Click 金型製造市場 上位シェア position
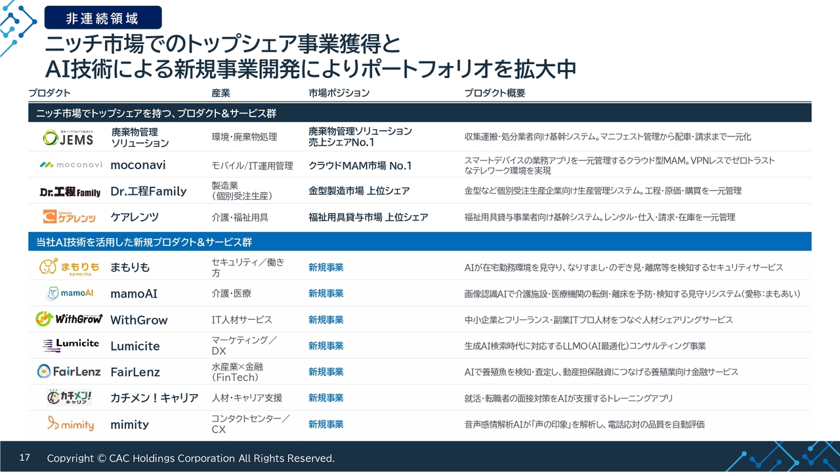840x472 pixels. 359,191
